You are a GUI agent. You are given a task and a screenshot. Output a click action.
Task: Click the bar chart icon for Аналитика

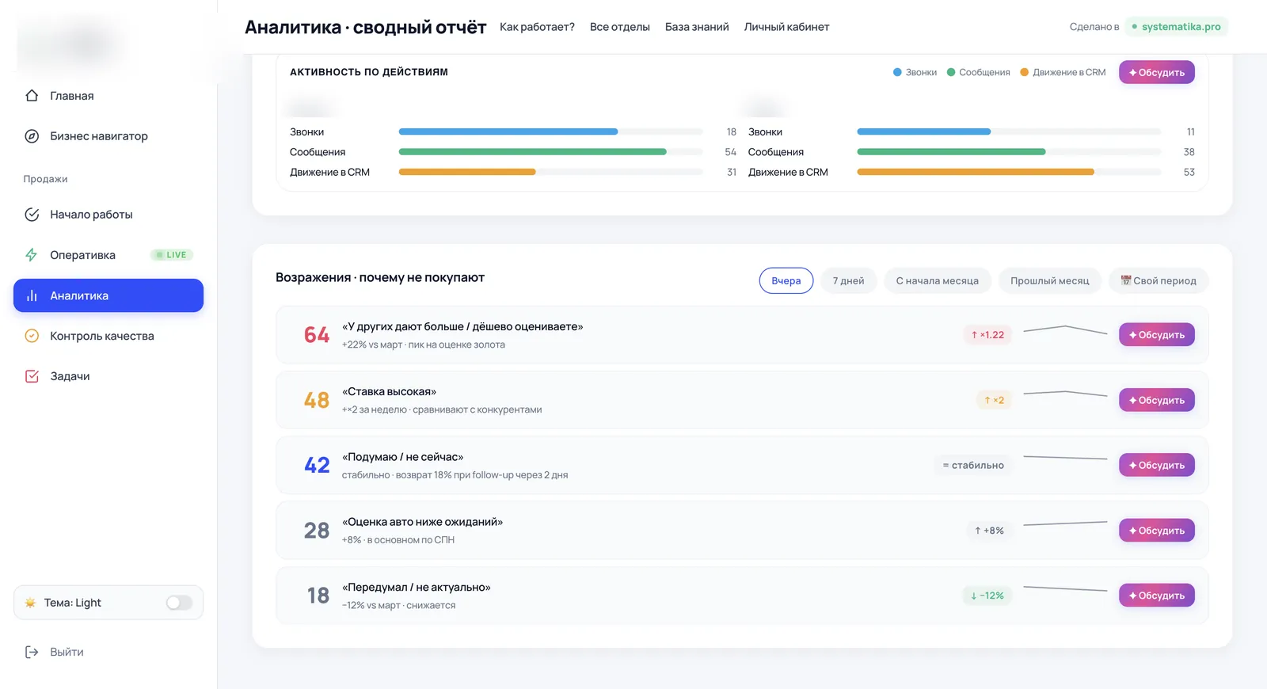32,295
